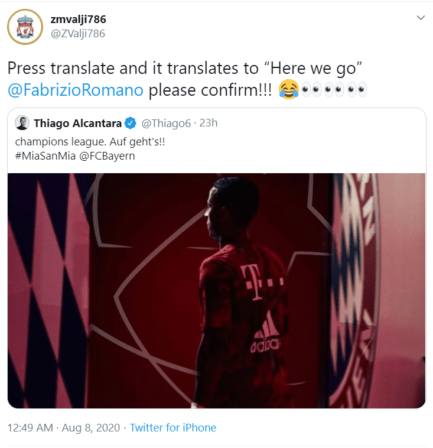Open Thiago Alcantara's name in quoted tweet
Screen dimensions: 433x448
[x=78, y=124]
